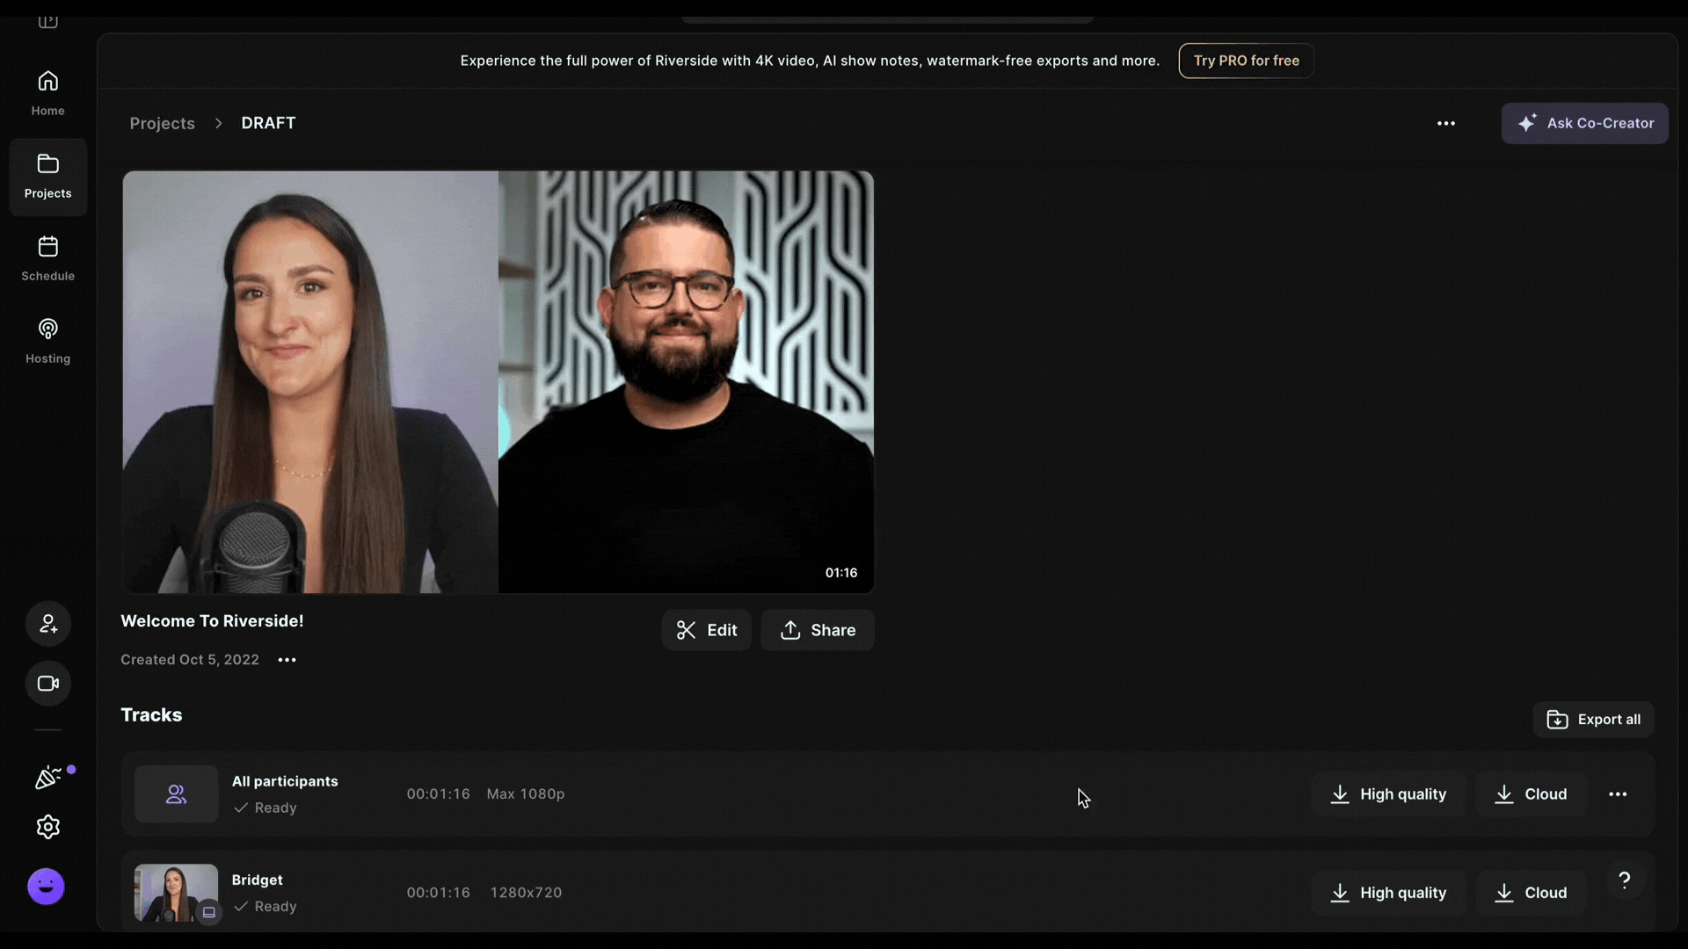The height and width of the screenshot is (949, 1688).
Task: Click the DRAFT breadcrumb title
Action: click(x=268, y=123)
